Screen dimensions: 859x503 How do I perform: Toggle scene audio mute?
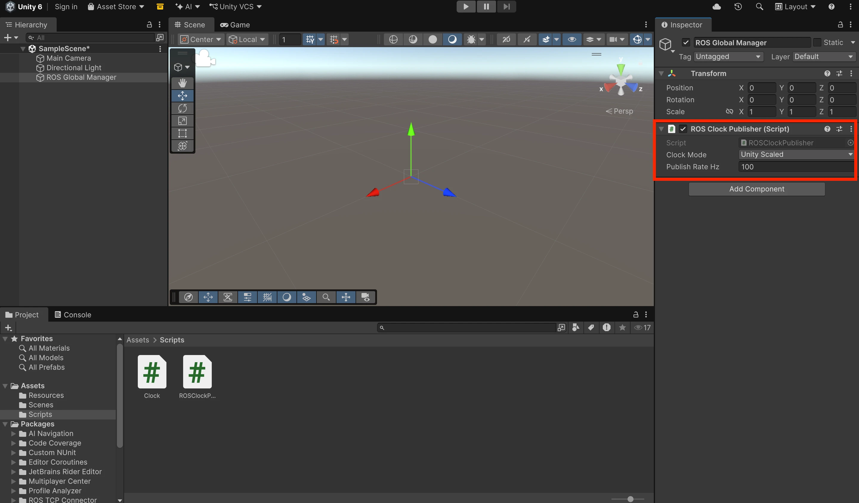point(527,39)
